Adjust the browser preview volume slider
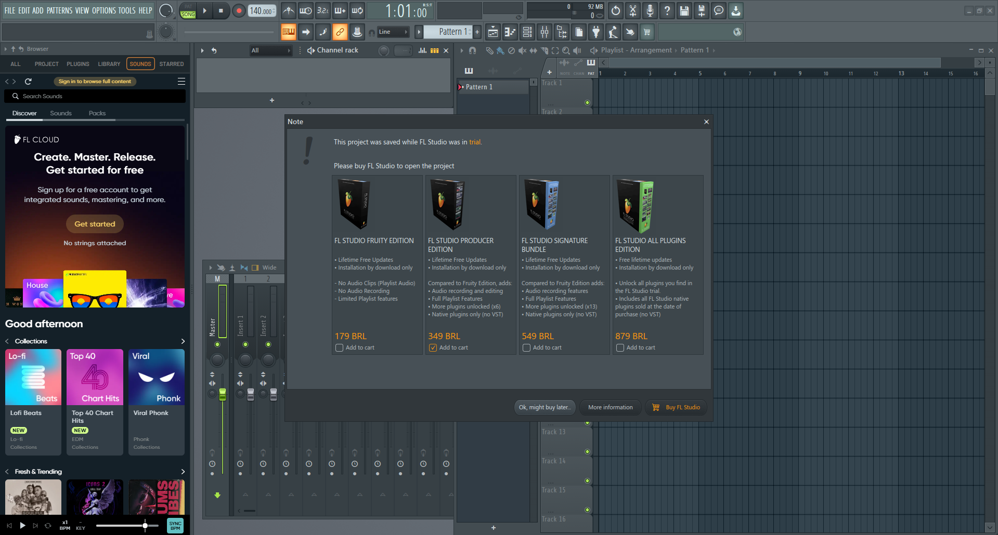 click(x=145, y=526)
